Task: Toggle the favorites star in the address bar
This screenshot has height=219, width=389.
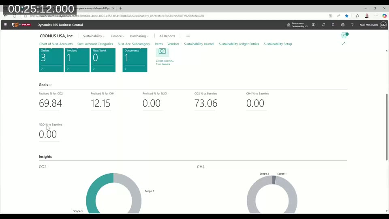Action: point(346,16)
